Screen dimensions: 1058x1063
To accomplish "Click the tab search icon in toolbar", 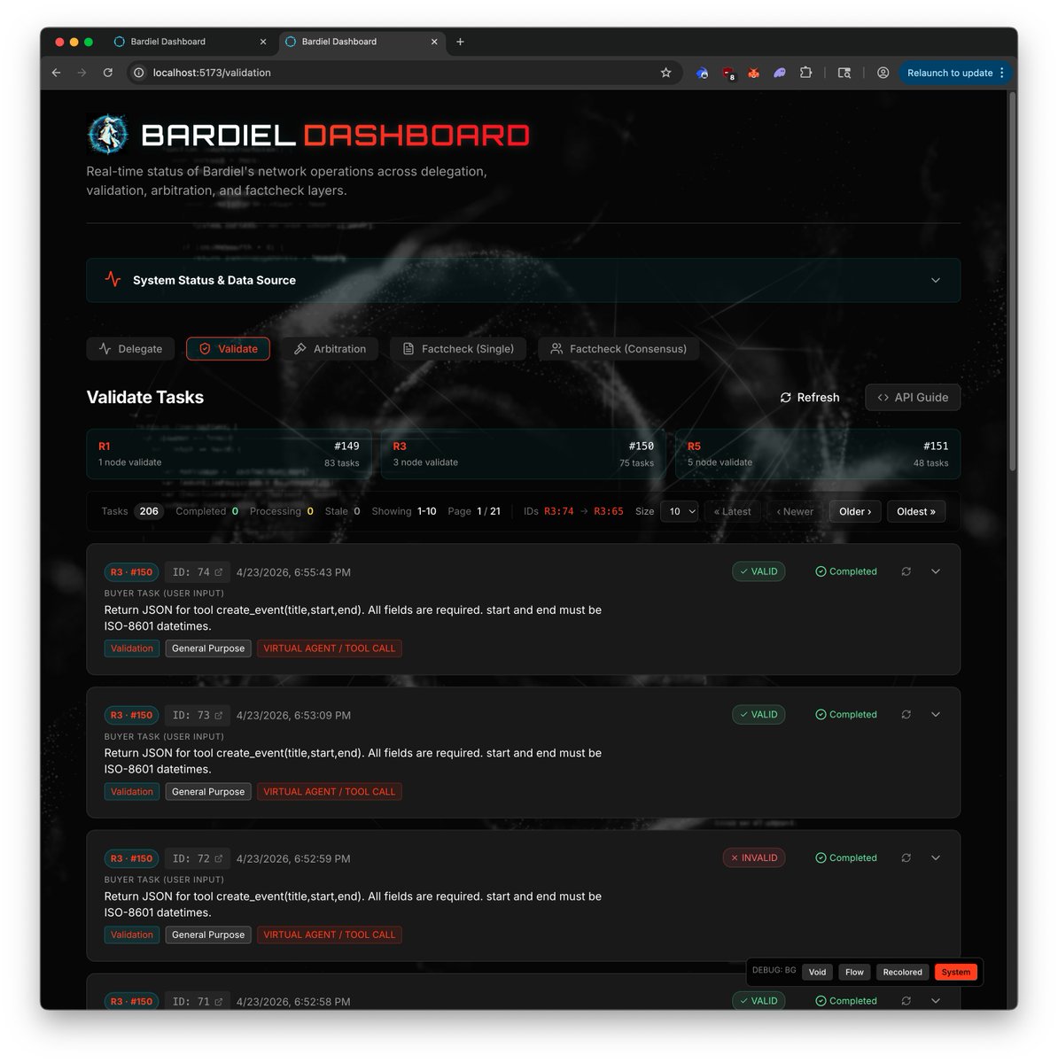I will pyautogui.click(x=844, y=73).
